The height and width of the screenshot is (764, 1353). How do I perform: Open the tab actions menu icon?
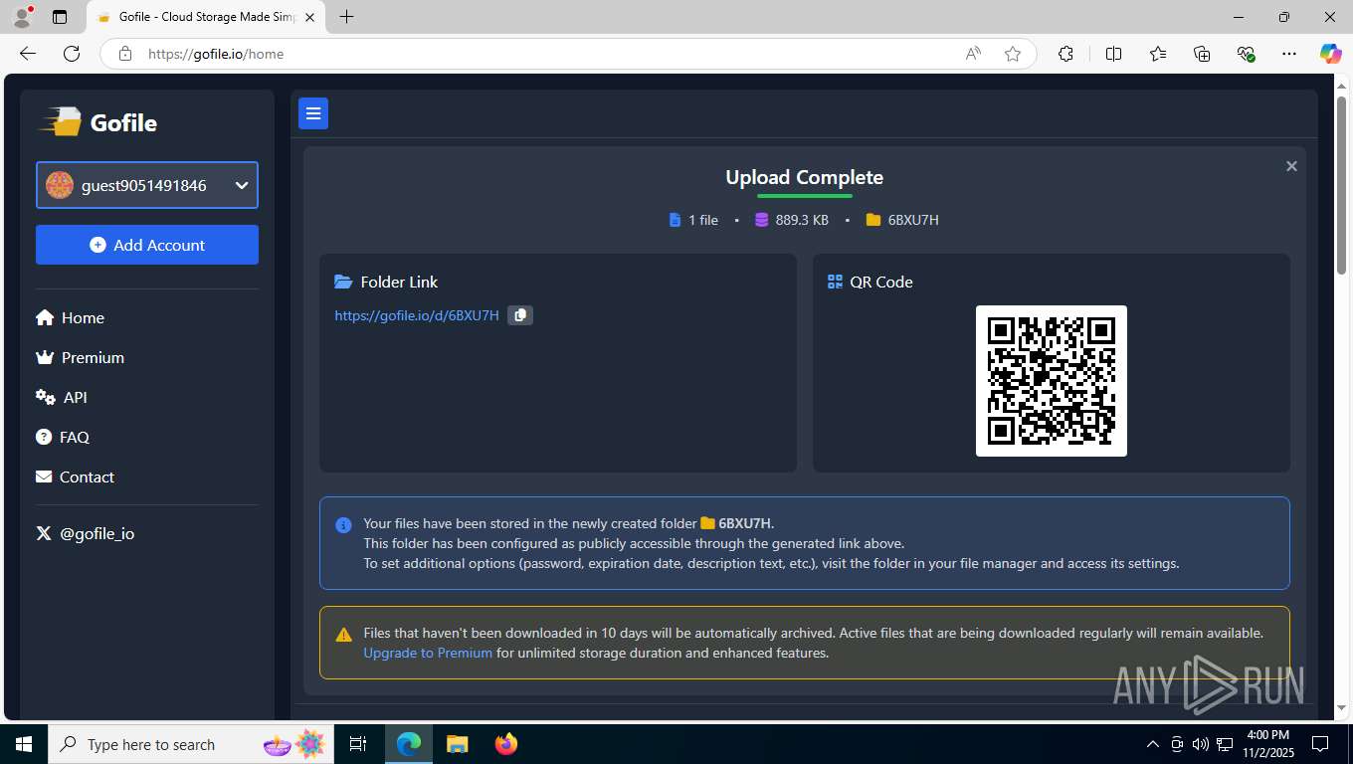(x=60, y=17)
